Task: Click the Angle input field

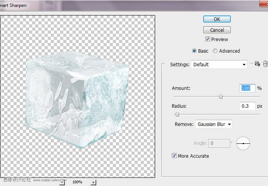Action: click(x=219, y=143)
